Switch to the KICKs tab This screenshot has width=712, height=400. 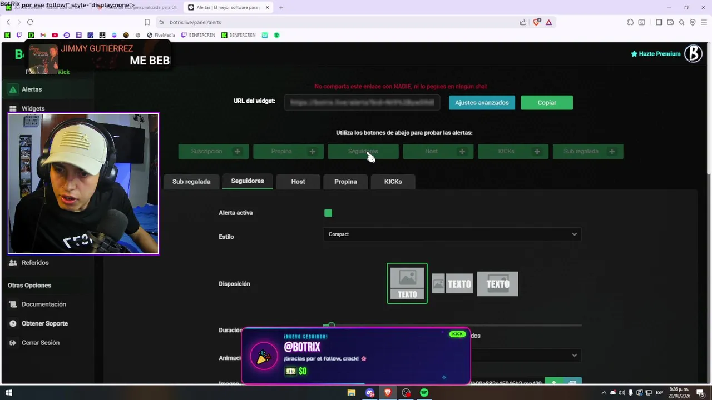point(393,182)
